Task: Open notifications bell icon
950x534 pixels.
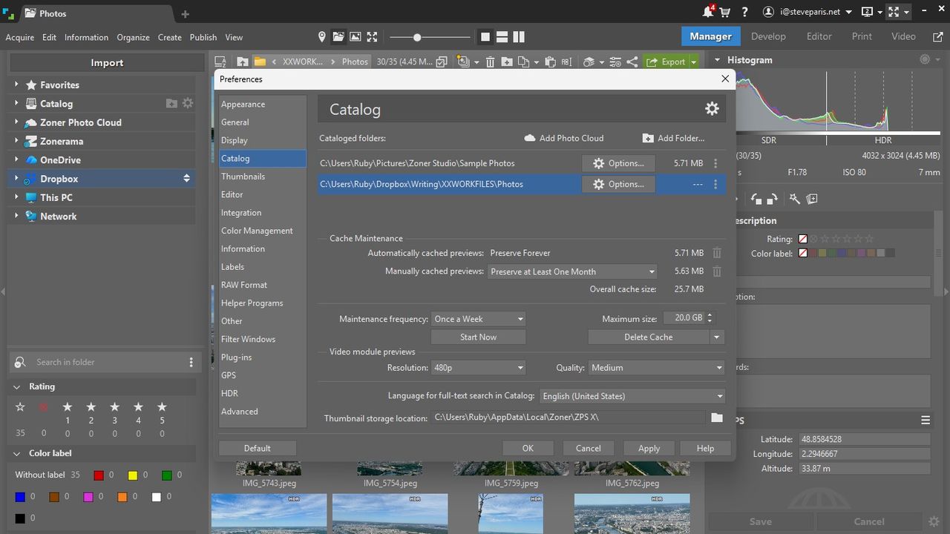Action: coord(708,12)
